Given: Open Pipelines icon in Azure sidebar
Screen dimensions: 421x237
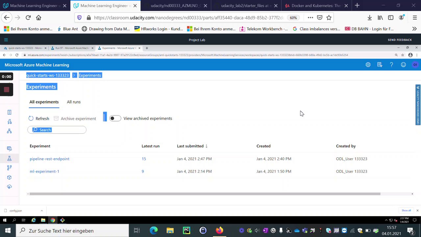Looking at the screenshot, I should click(9, 168).
